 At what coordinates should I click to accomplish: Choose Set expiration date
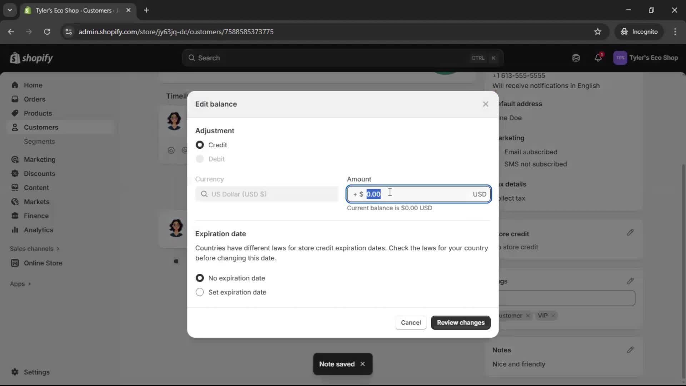pyautogui.click(x=200, y=292)
